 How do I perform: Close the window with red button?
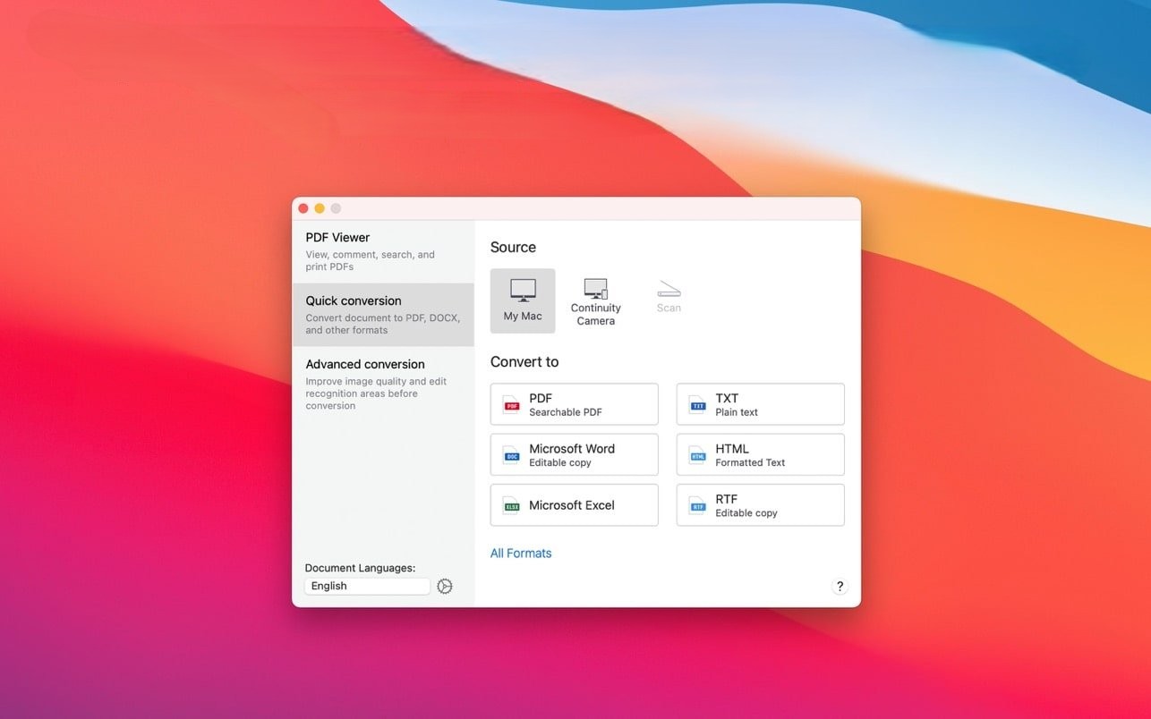coord(303,208)
